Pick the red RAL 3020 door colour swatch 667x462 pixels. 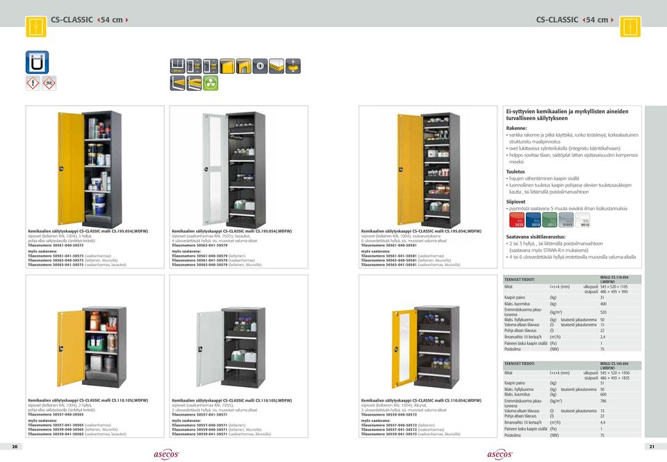pyautogui.click(x=516, y=220)
